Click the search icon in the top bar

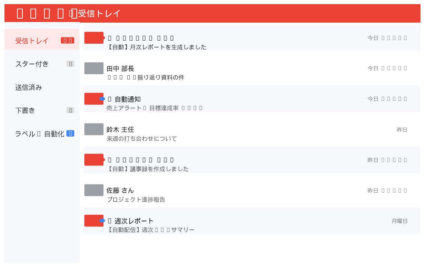pyautogui.click(x=33, y=13)
